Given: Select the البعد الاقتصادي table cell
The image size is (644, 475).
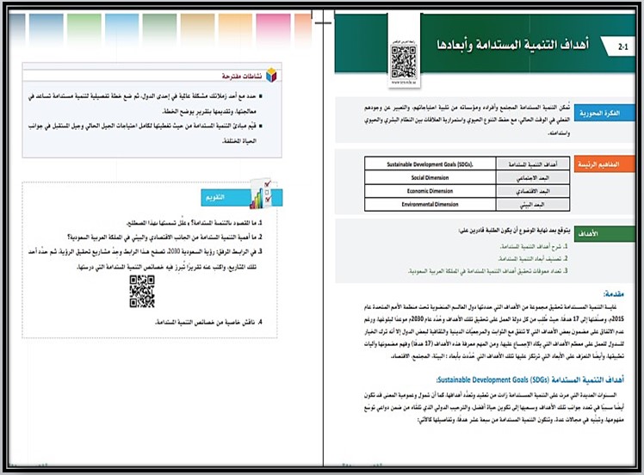Looking at the screenshot, I should click(533, 191).
